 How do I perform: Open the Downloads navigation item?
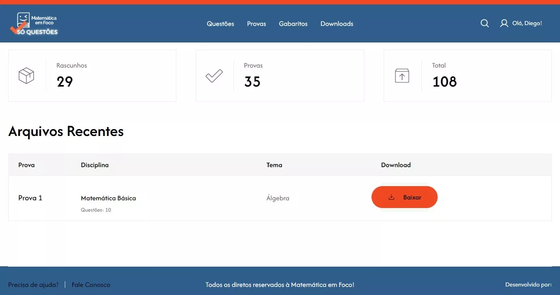pos(337,24)
